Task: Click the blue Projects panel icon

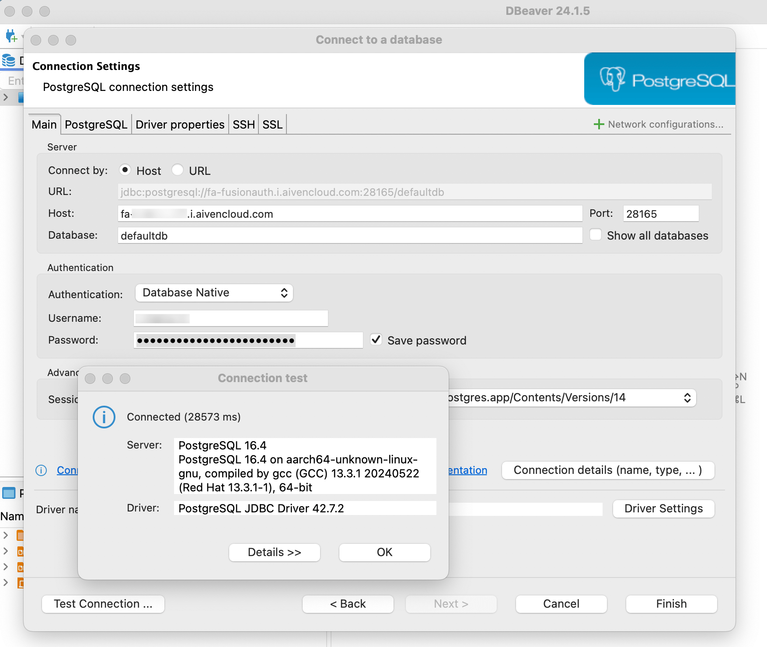Action: point(9,493)
